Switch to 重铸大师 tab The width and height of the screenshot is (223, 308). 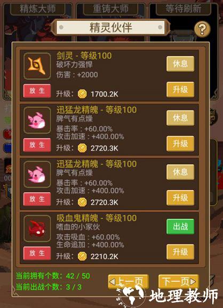(x=110, y=9)
